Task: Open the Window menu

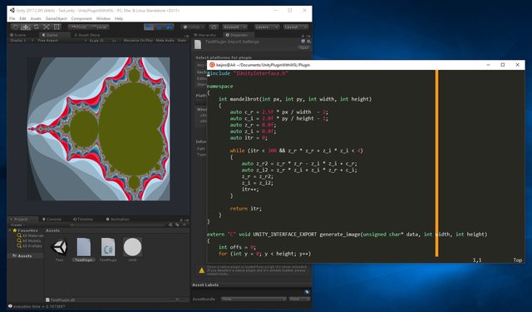Action: point(103,18)
